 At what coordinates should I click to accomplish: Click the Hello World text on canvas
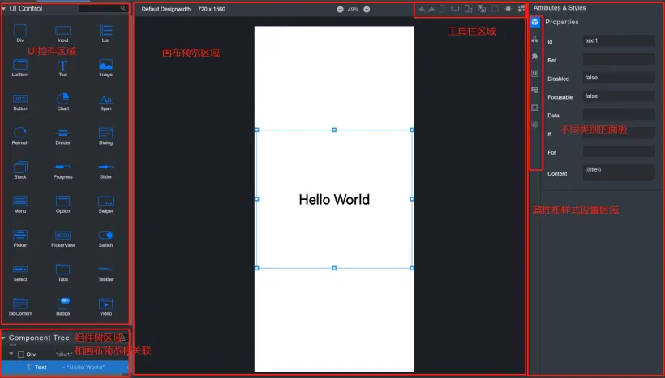click(x=334, y=199)
